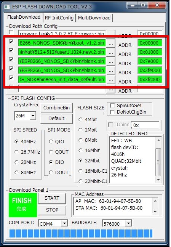Click MAC Address scroll up arrow
This screenshot has width=171, height=247.
(155, 201)
